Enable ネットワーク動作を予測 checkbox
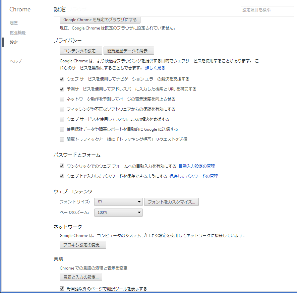The width and height of the screenshot is (297, 293). 62,99
